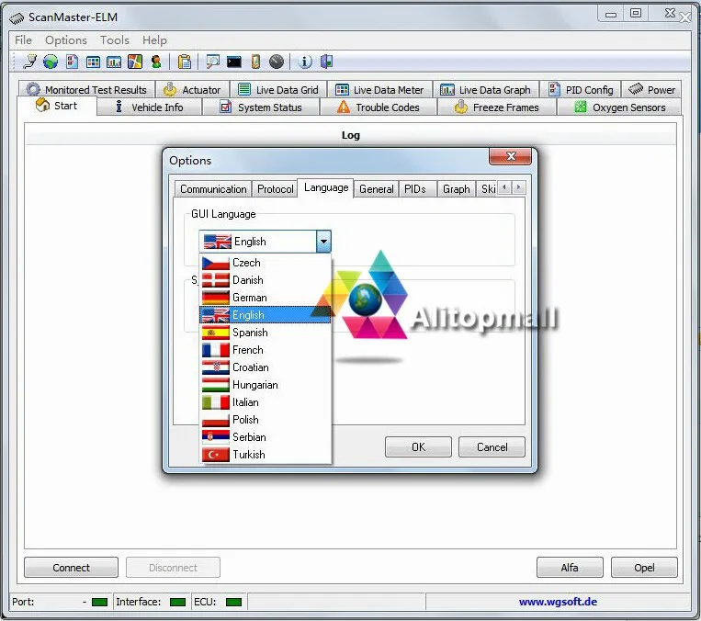Switch to the Vehicle Info tab

coord(150,107)
